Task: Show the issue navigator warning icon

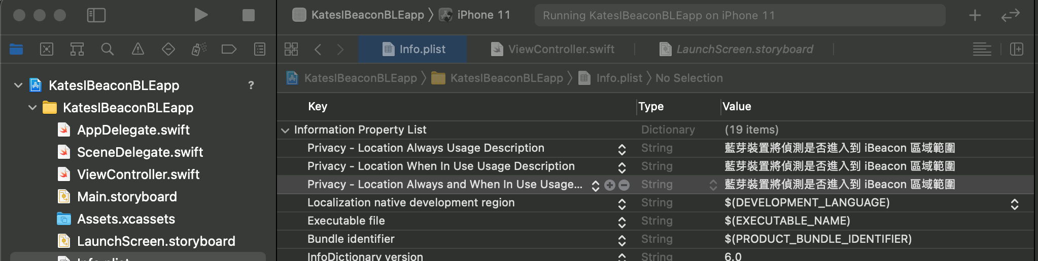Action: 138,49
